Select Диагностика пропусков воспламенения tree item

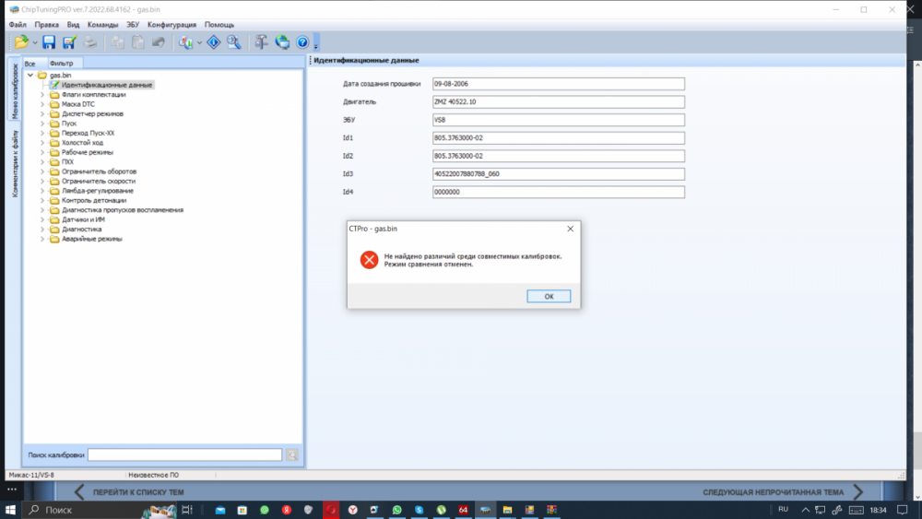point(123,210)
